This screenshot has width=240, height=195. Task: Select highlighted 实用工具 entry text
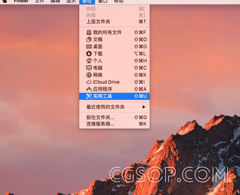102,96
